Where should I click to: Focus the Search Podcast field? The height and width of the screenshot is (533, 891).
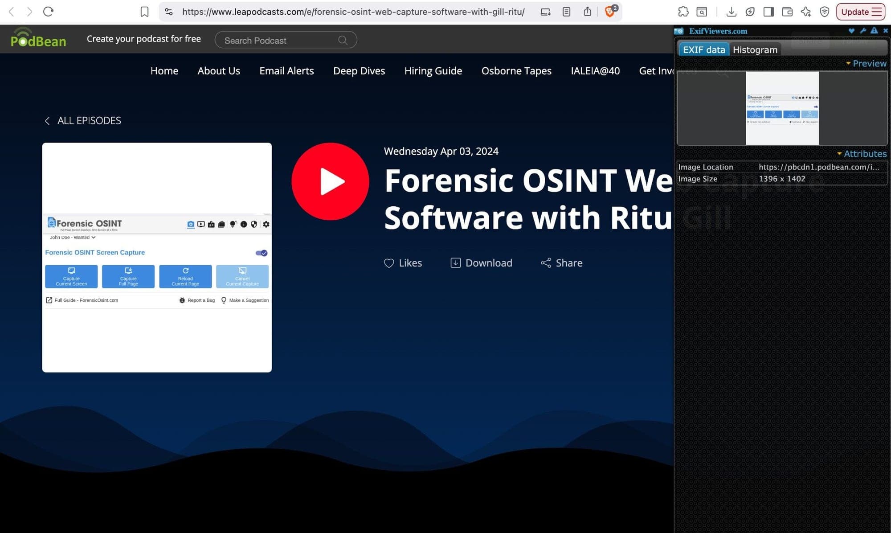(286, 40)
